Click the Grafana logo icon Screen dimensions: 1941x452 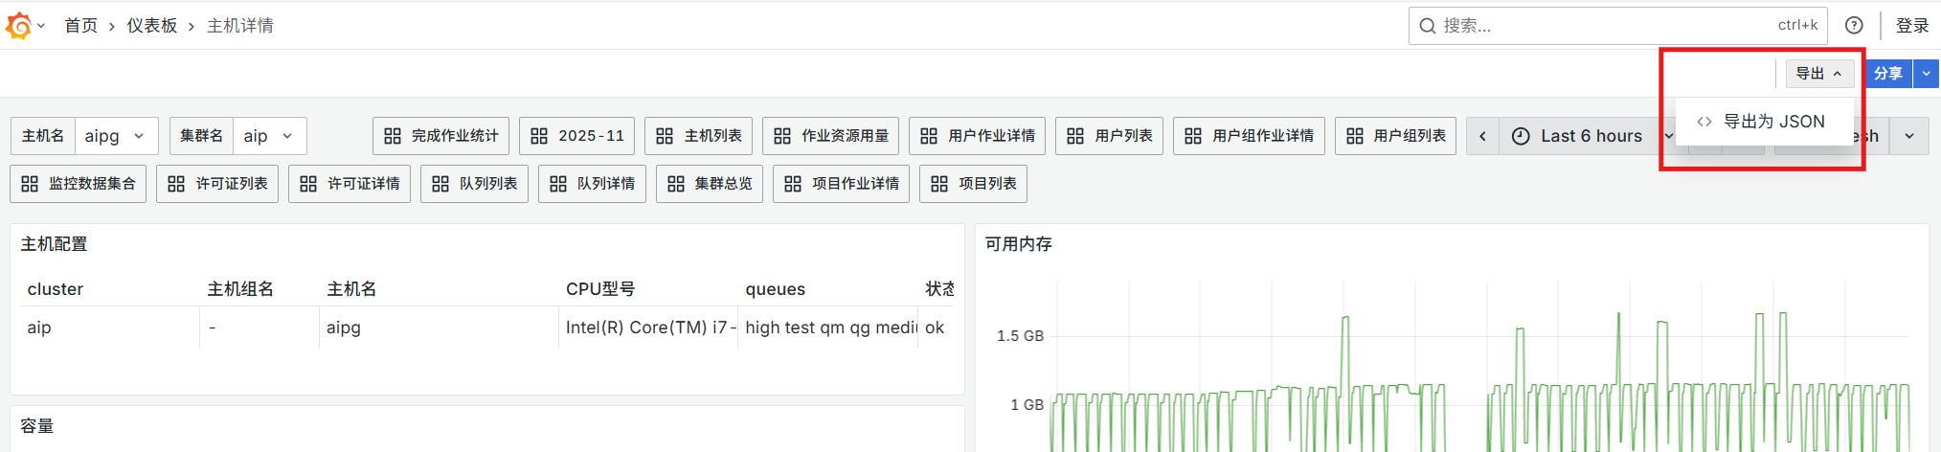point(19,26)
